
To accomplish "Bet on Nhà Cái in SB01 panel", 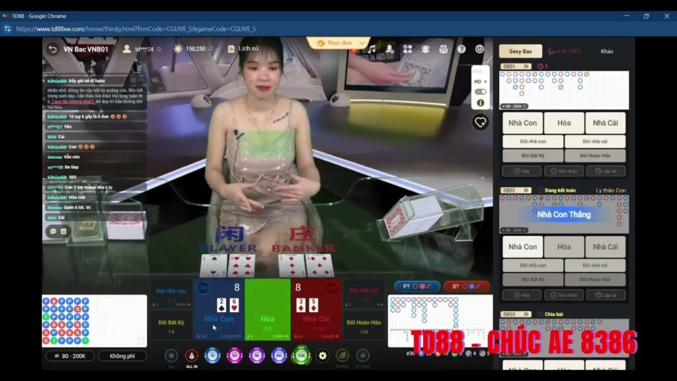I will (x=605, y=123).
